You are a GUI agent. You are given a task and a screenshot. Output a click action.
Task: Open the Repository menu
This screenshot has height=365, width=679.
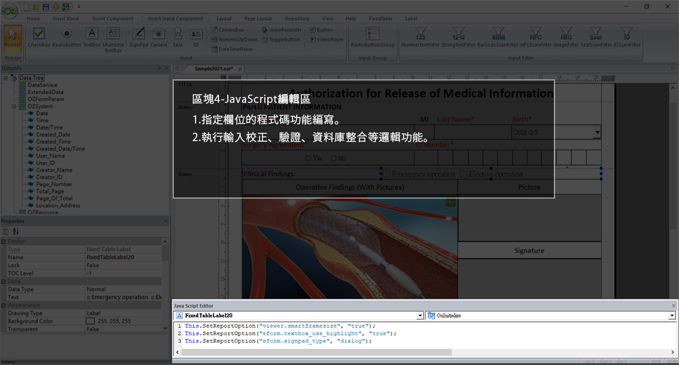(297, 18)
